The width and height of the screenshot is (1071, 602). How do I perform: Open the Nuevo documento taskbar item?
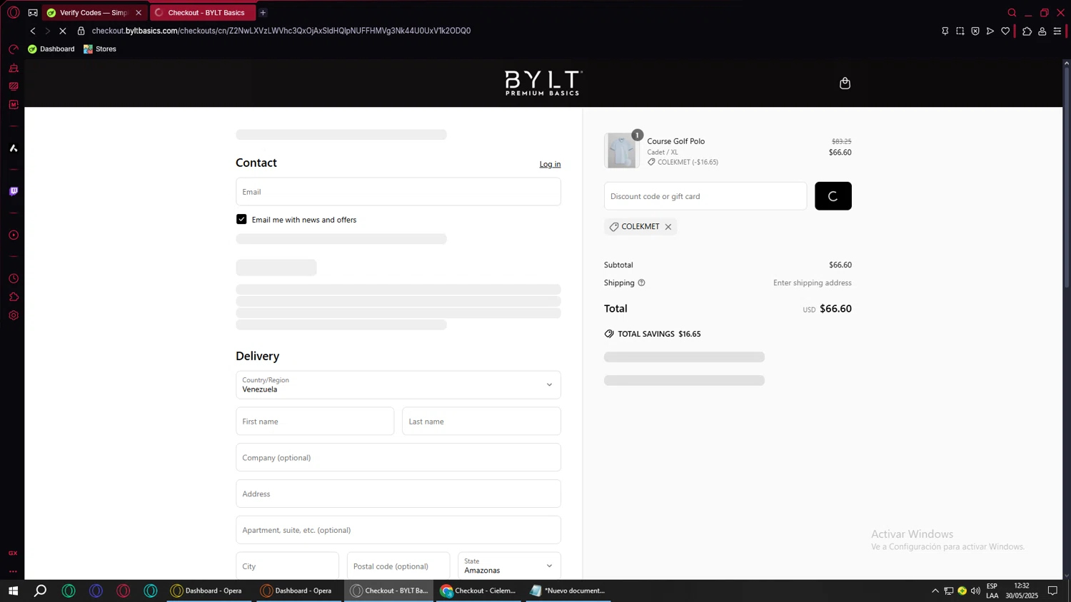pyautogui.click(x=568, y=591)
